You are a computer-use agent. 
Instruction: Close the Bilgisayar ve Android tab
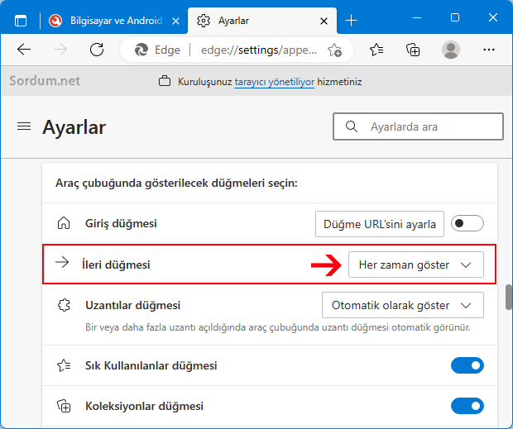175,21
